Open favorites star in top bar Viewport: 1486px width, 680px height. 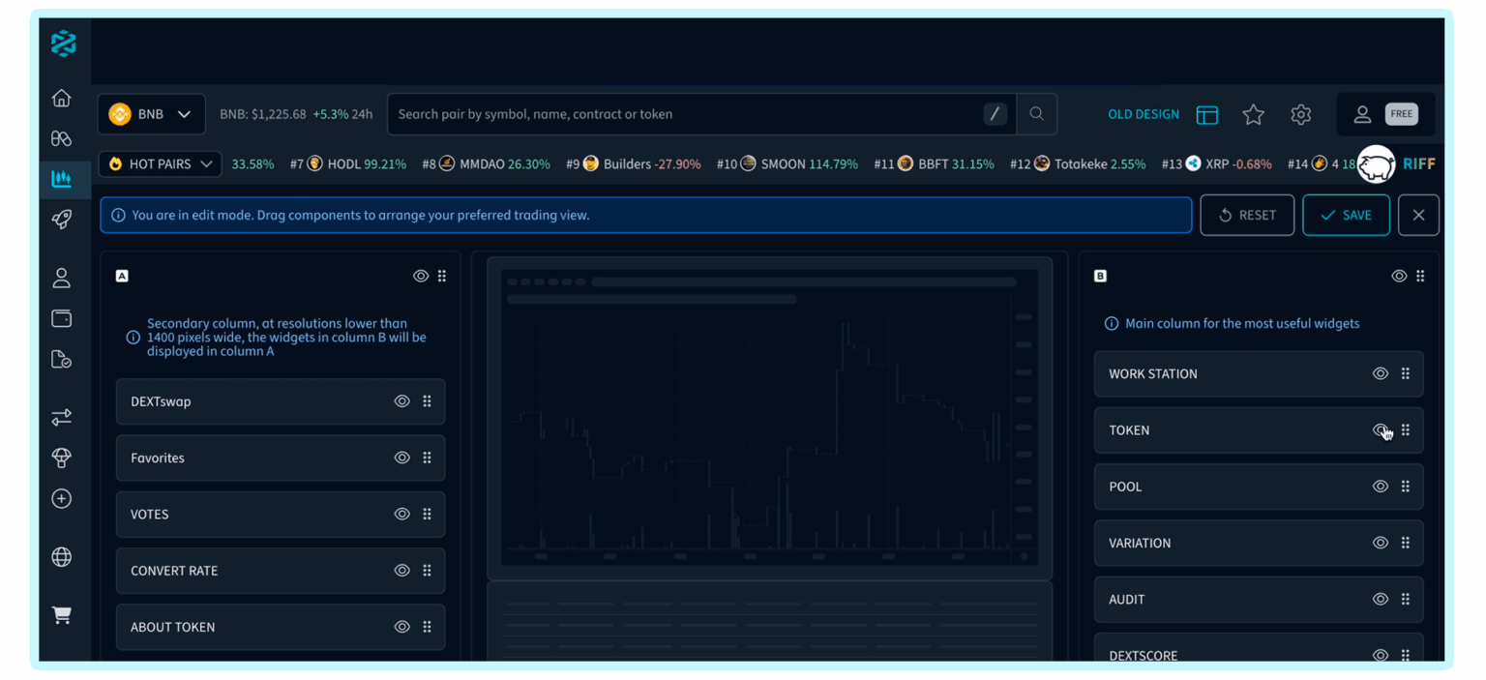pyautogui.click(x=1254, y=114)
